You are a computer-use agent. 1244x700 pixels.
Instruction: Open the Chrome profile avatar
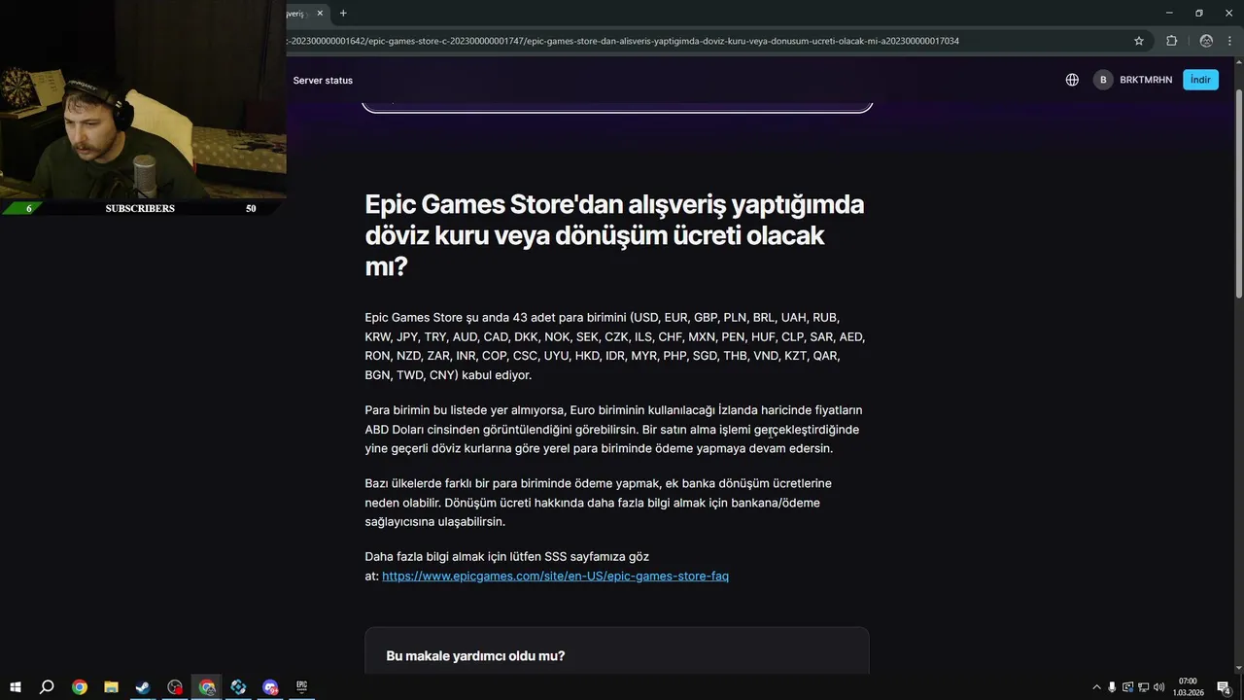[1206, 41]
